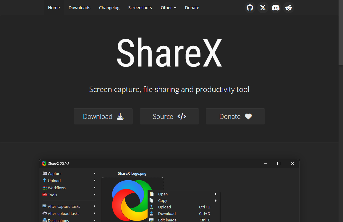Open the GitHub icon link
This screenshot has width=343, height=222.
pyautogui.click(x=250, y=8)
